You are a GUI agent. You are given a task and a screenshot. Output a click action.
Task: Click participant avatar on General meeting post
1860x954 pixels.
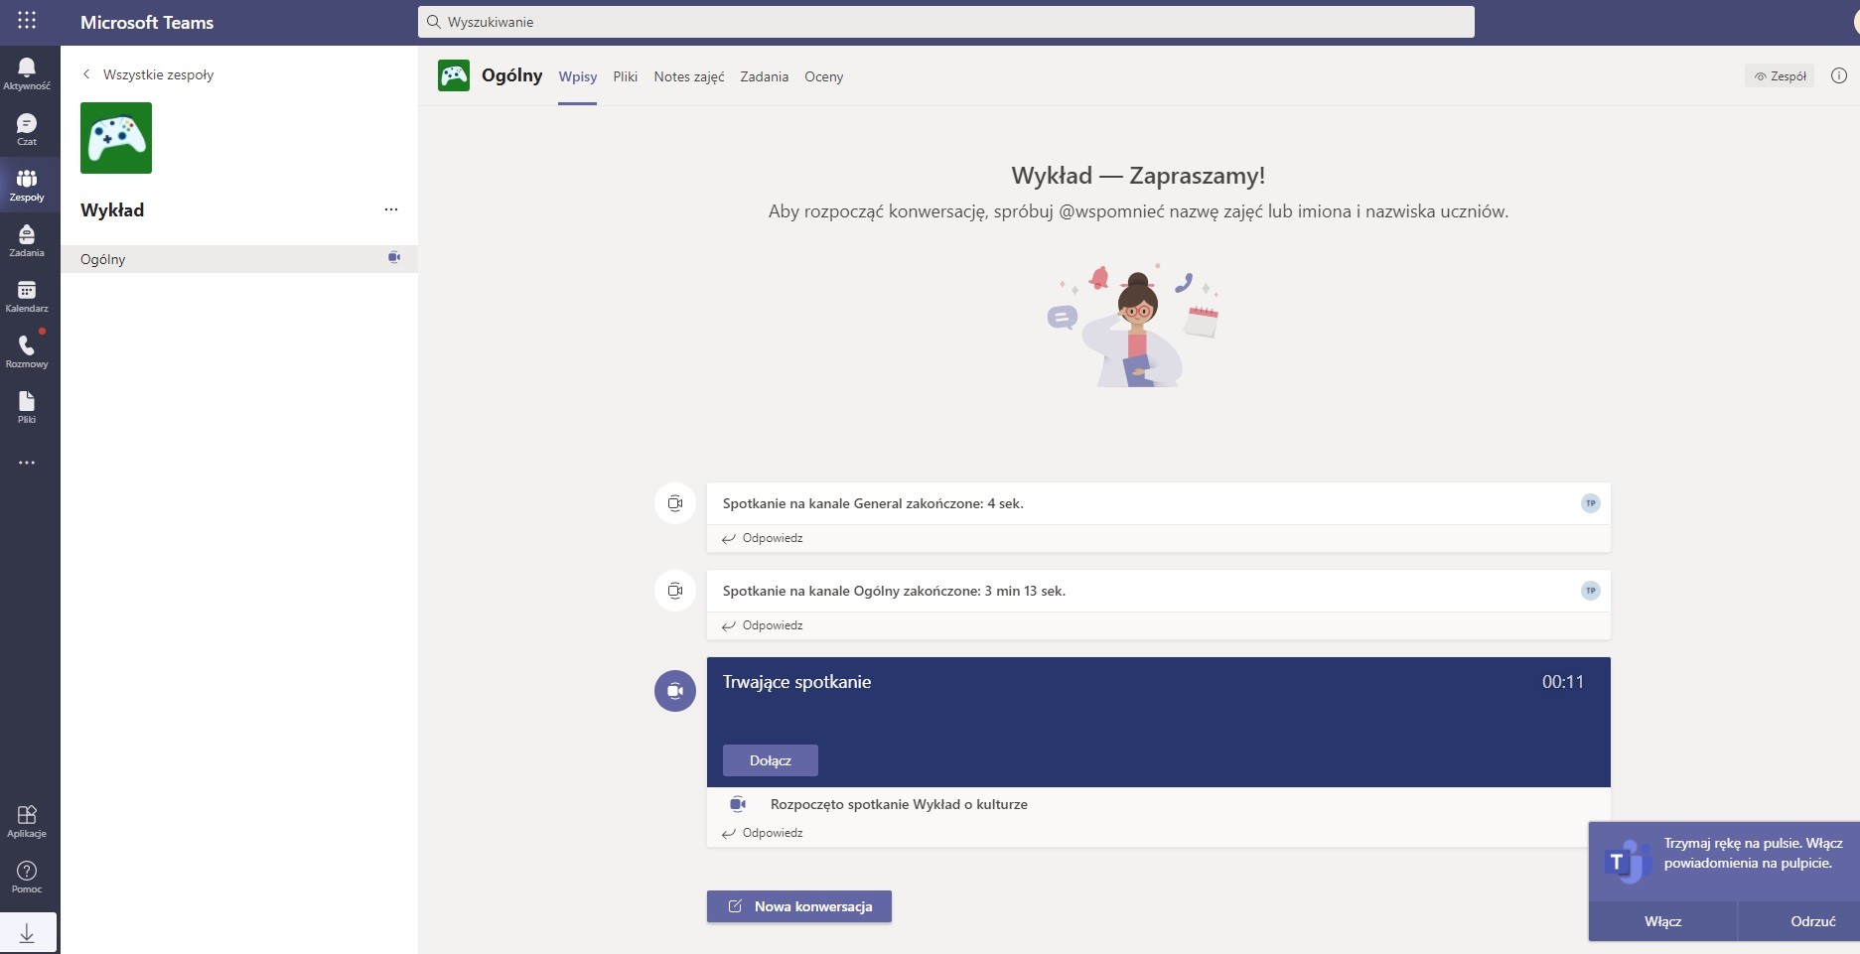(1591, 503)
